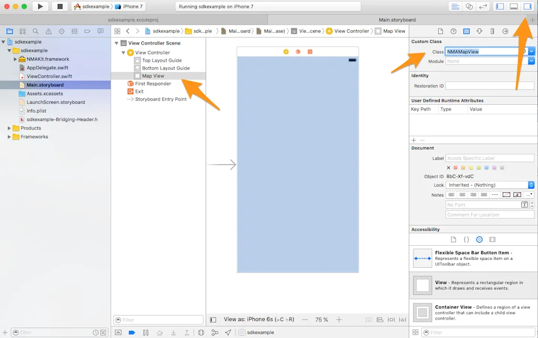Click the Restoration ID field
538x338 pixels.
click(490, 86)
